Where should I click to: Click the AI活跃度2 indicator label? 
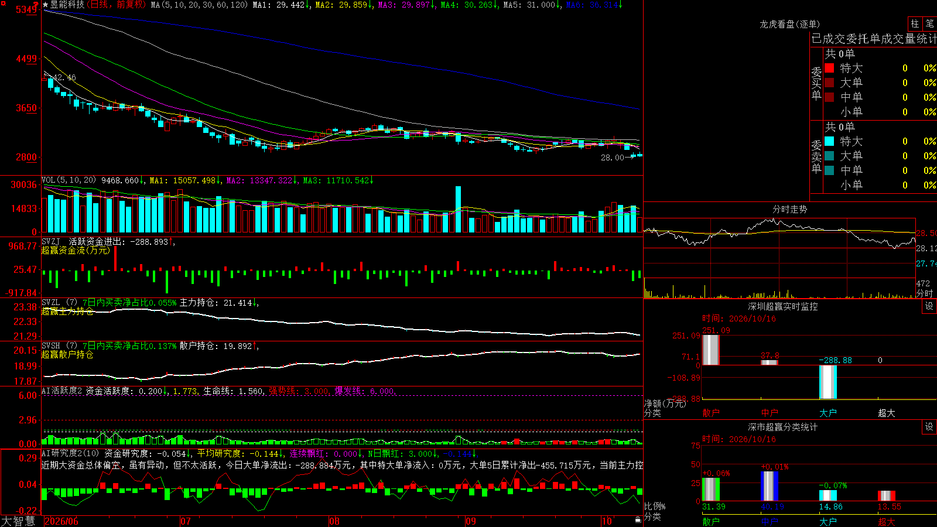coord(62,391)
